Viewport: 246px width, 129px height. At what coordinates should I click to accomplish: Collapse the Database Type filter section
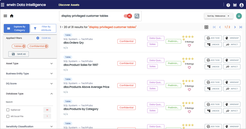click(x=51, y=94)
